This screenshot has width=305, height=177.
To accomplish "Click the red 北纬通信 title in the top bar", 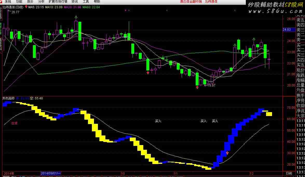I will tap(211, 2).
